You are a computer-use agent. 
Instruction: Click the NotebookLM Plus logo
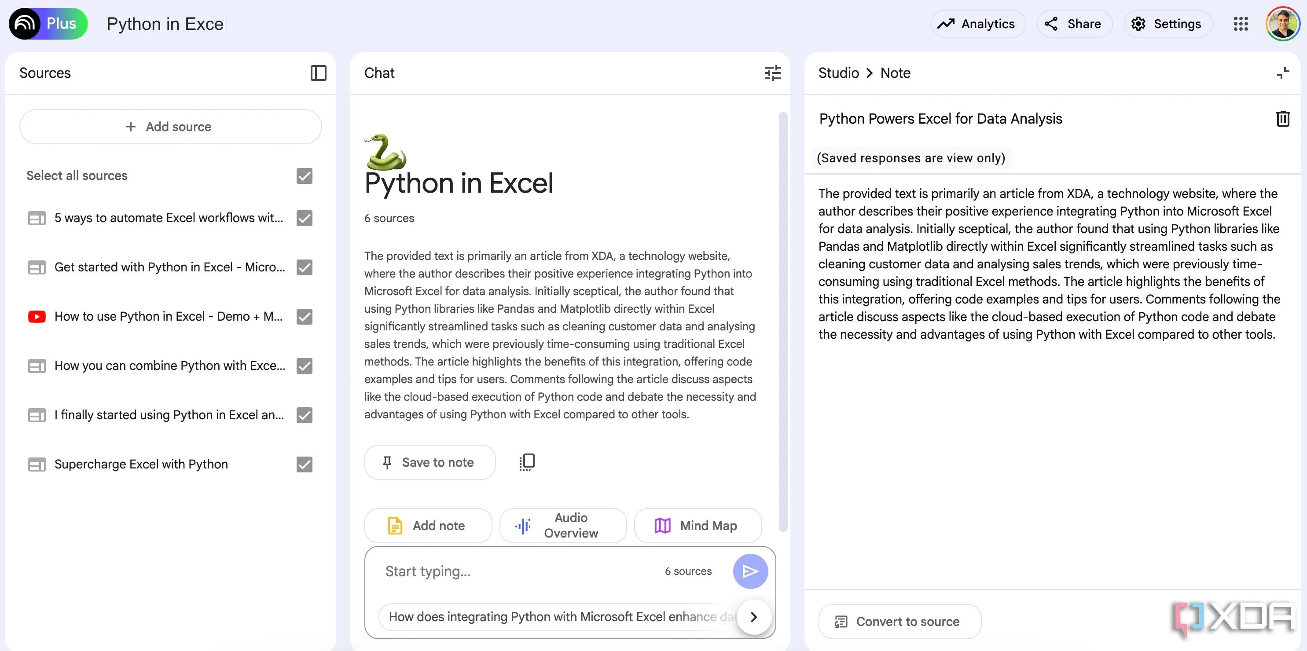(48, 23)
